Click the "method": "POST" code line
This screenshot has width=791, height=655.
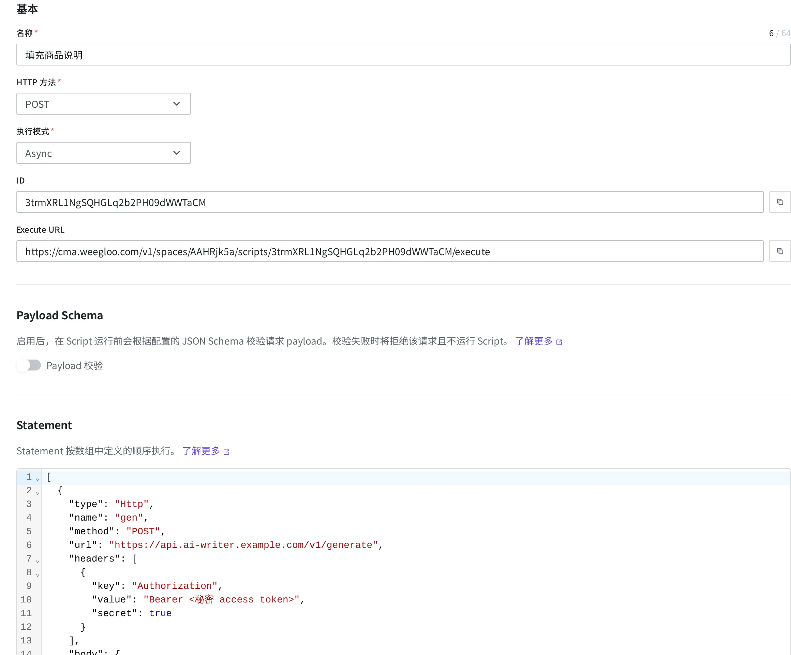click(x=117, y=532)
